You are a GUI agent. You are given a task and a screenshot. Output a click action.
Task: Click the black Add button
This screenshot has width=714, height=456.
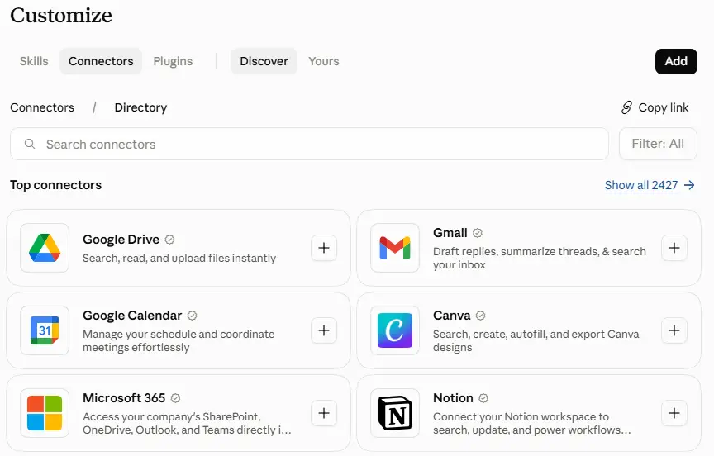pyautogui.click(x=676, y=61)
